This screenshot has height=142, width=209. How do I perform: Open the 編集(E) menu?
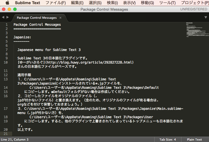click(77, 3)
